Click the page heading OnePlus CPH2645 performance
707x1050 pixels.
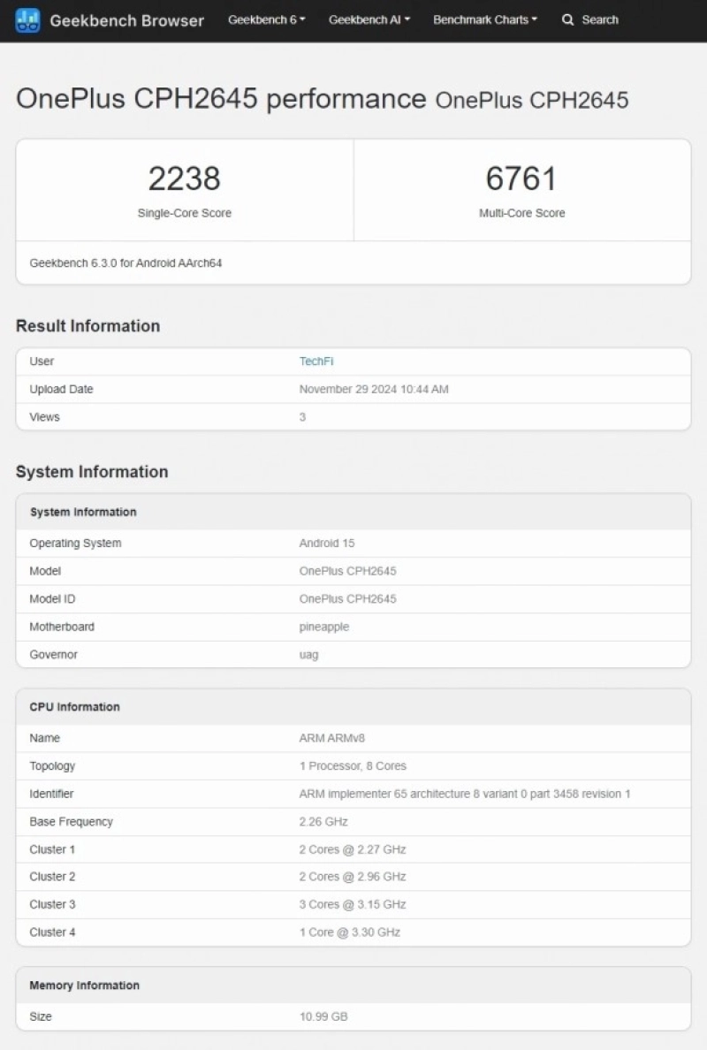[221, 99]
